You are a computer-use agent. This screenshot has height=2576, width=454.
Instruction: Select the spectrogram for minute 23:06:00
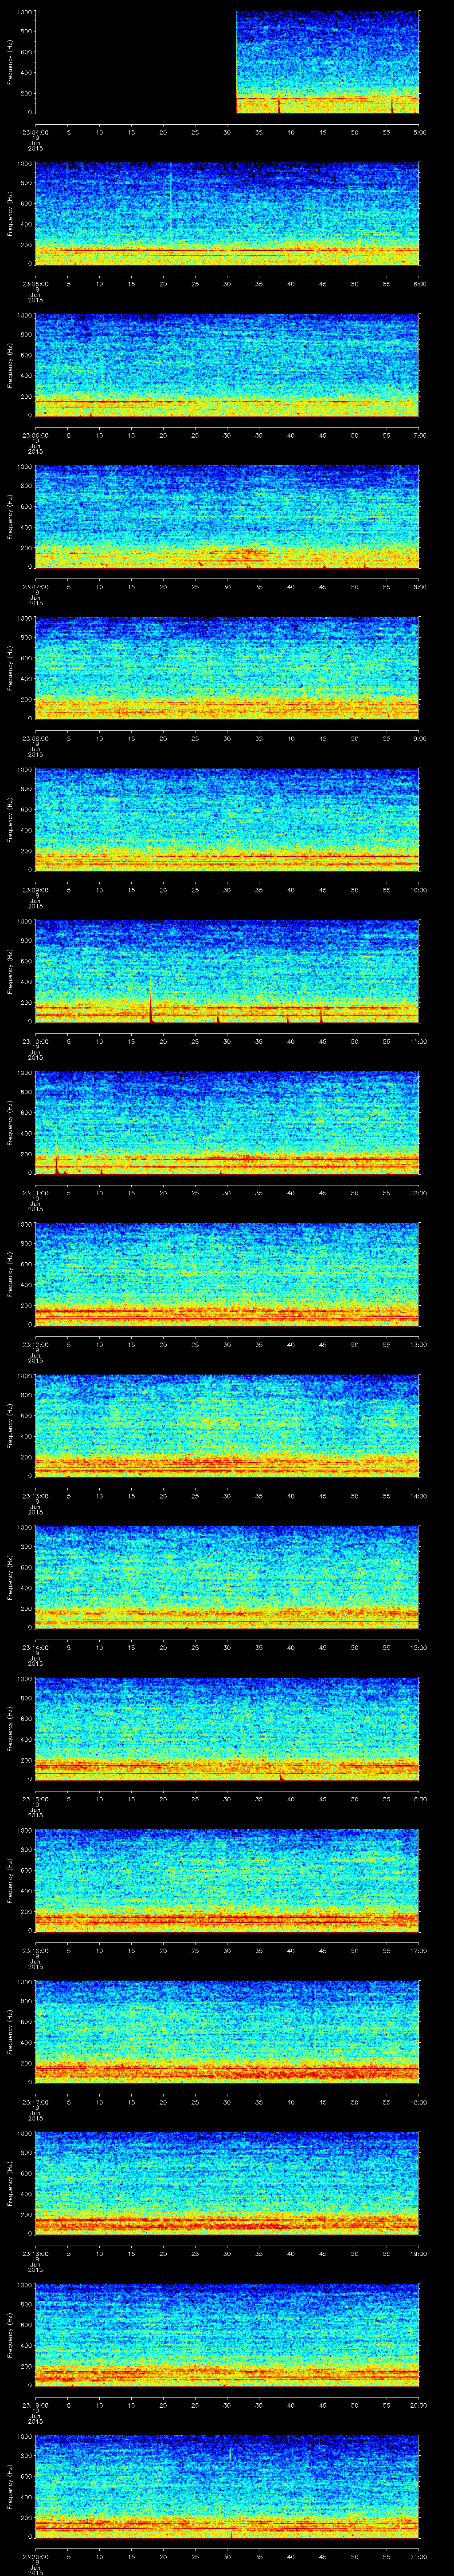pyautogui.click(x=227, y=365)
